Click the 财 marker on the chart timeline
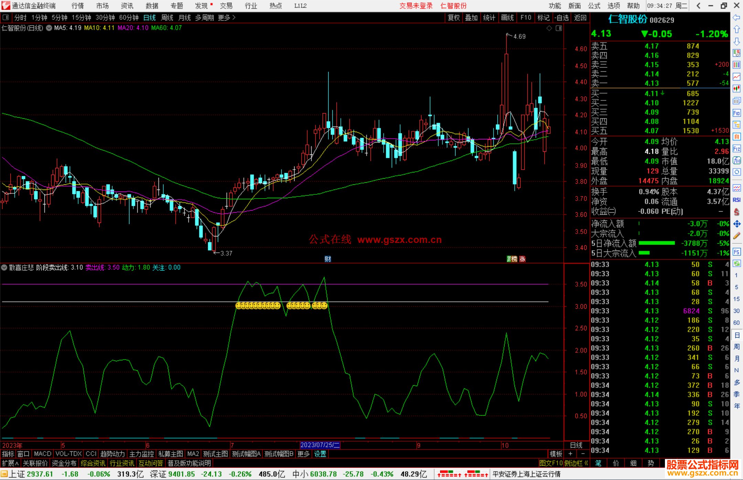Viewport: 743px width, 480px height. (x=327, y=259)
